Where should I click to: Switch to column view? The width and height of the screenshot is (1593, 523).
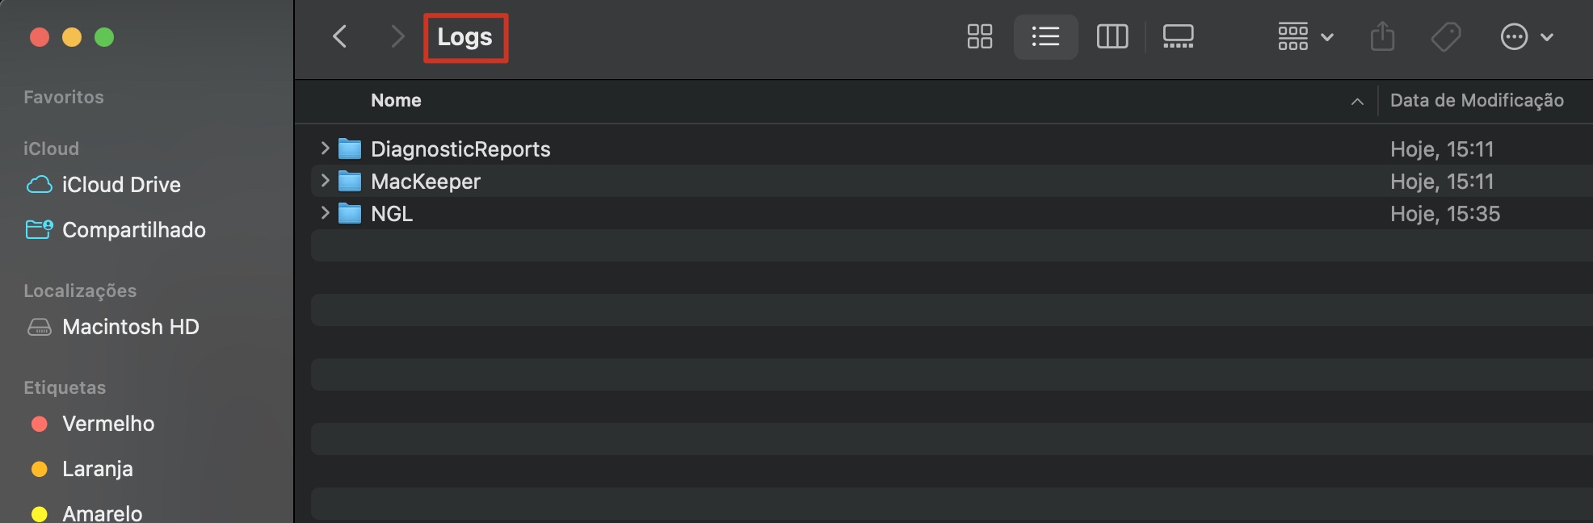1112,36
